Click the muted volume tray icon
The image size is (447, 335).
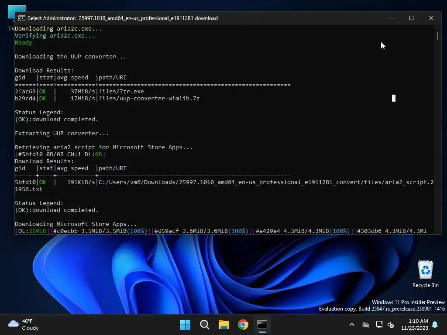[x=391, y=325]
